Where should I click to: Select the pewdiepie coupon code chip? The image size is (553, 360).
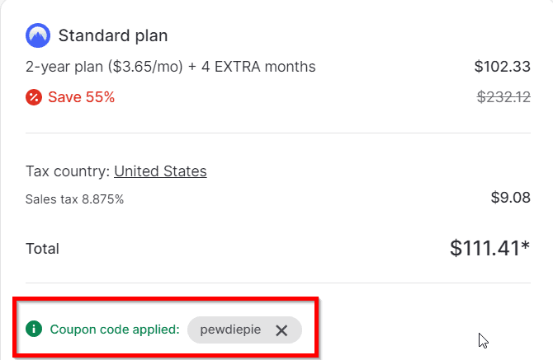click(230, 330)
